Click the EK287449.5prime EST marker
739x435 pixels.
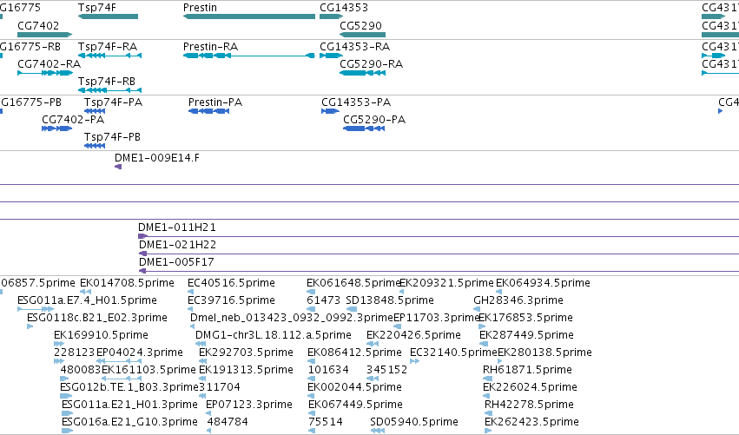484,344
